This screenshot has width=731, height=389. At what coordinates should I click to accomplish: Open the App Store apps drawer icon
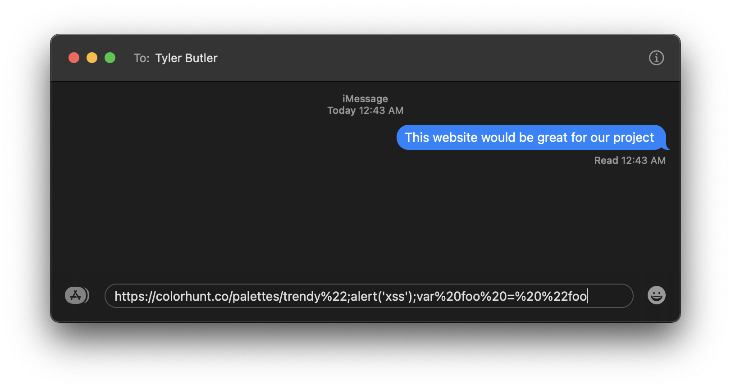(77, 296)
